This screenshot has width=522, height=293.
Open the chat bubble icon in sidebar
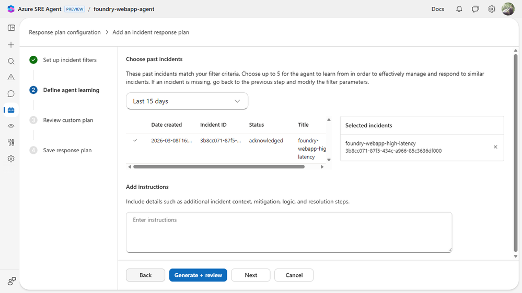[x=11, y=94]
